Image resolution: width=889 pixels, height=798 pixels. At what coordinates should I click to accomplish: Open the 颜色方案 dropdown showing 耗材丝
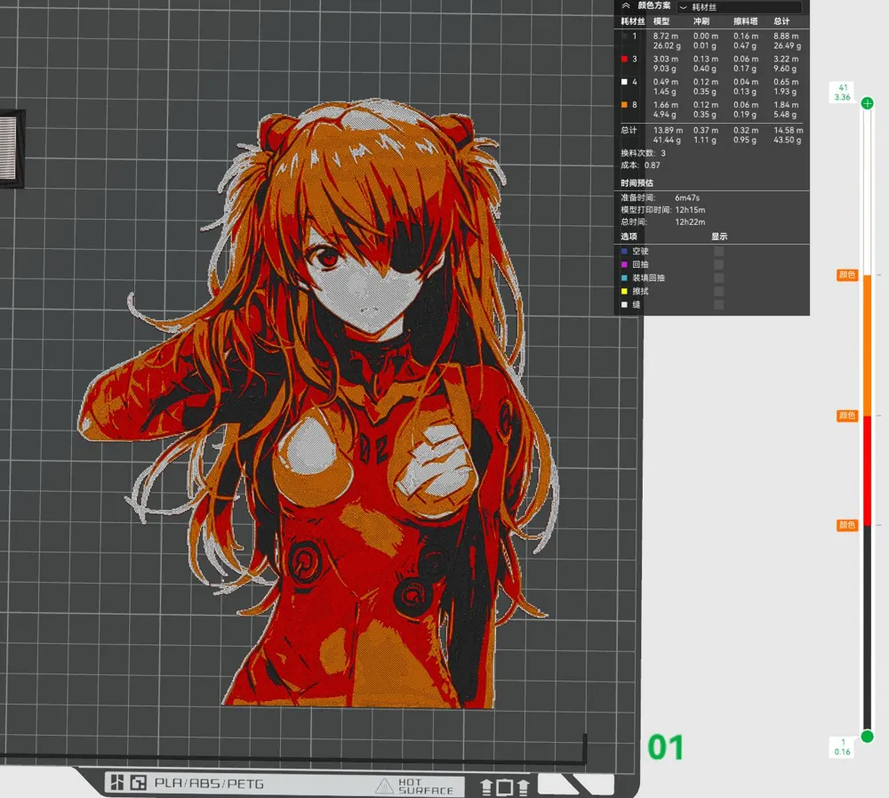tap(740, 7)
